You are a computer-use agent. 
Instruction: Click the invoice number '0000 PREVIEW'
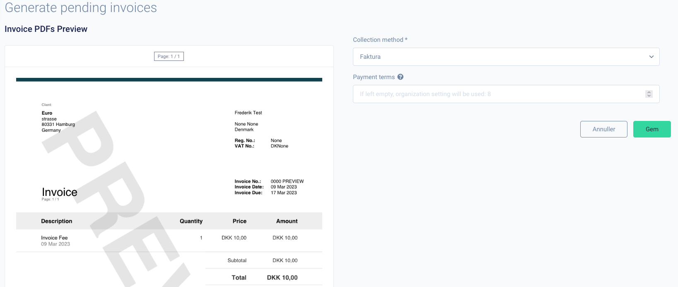pos(287,181)
